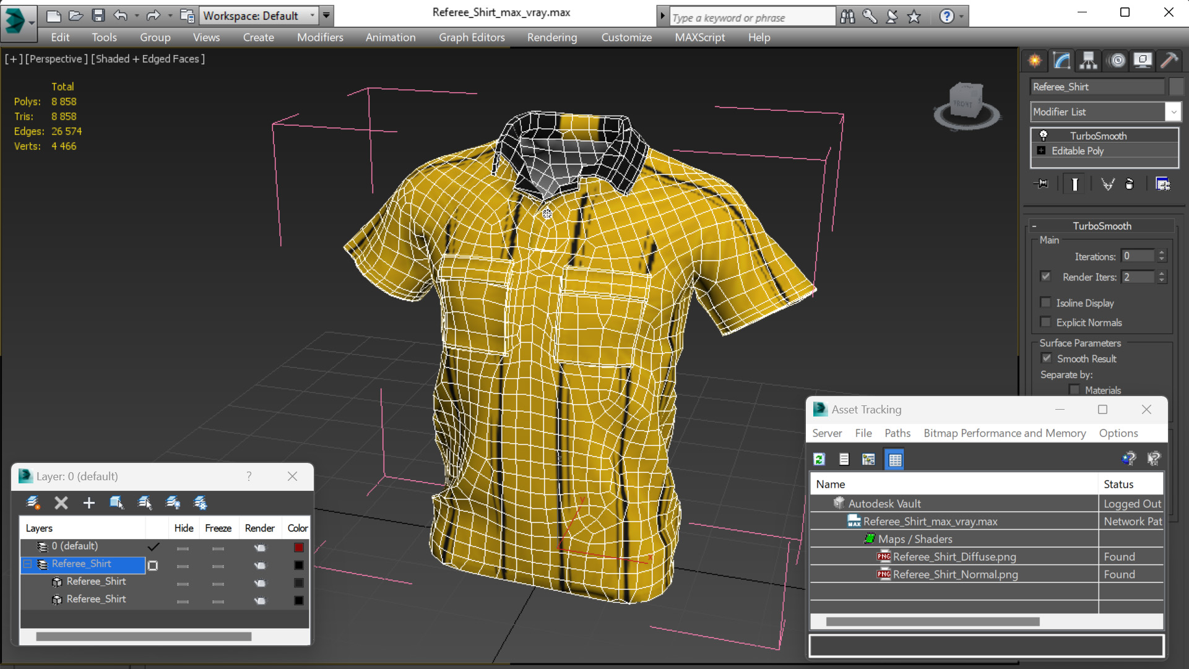Click the Status column header
This screenshot has height=669, width=1189.
[1131, 484]
